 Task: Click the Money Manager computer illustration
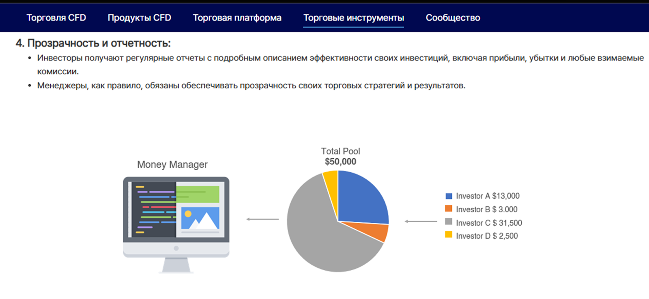pos(176,225)
